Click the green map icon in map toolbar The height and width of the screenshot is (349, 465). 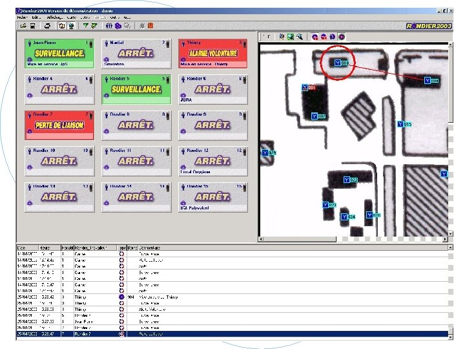[x=291, y=36]
